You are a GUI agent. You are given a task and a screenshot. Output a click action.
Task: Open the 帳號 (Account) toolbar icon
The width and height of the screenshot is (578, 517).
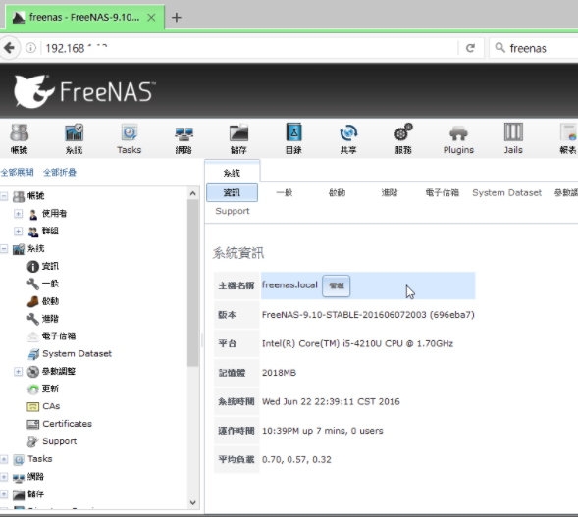(20, 138)
